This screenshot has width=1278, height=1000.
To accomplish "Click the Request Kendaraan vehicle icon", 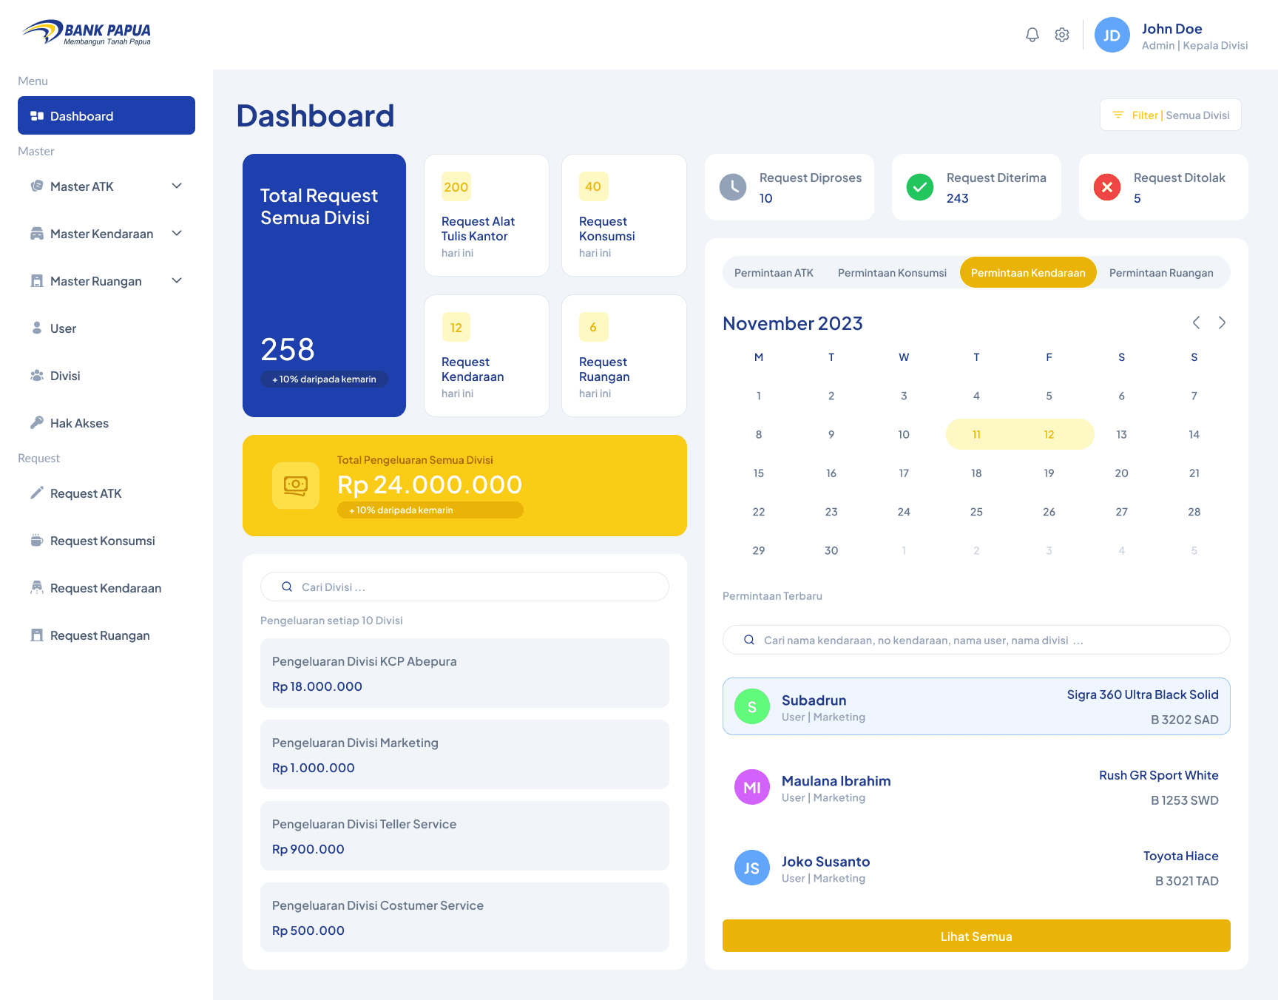I will tap(37, 587).
